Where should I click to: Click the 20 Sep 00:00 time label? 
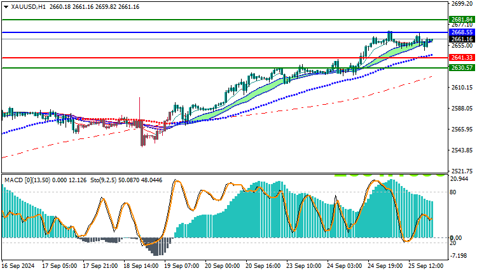223,266
